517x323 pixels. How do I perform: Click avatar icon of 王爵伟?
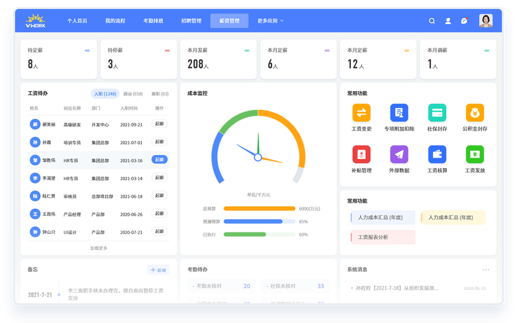(35, 214)
